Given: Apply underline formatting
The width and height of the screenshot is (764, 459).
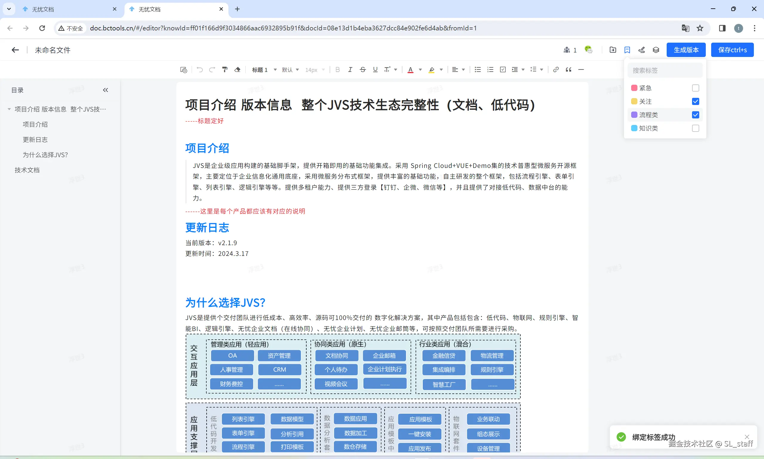Looking at the screenshot, I should click(375, 69).
